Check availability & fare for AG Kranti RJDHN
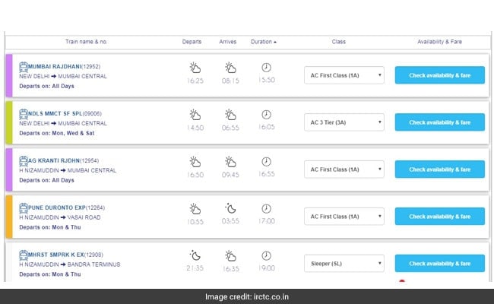494x304 pixels. [x=439, y=169]
